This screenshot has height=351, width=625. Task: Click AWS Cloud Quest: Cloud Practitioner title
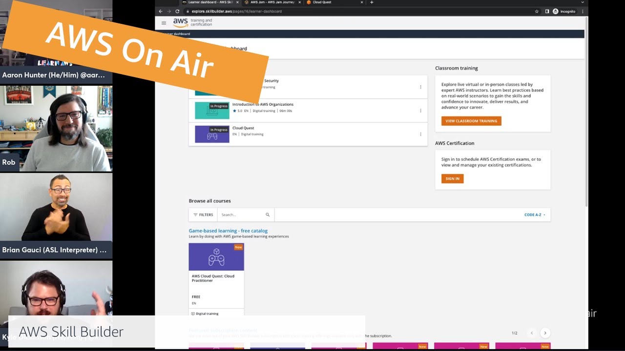pyautogui.click(x=213, y=278)
